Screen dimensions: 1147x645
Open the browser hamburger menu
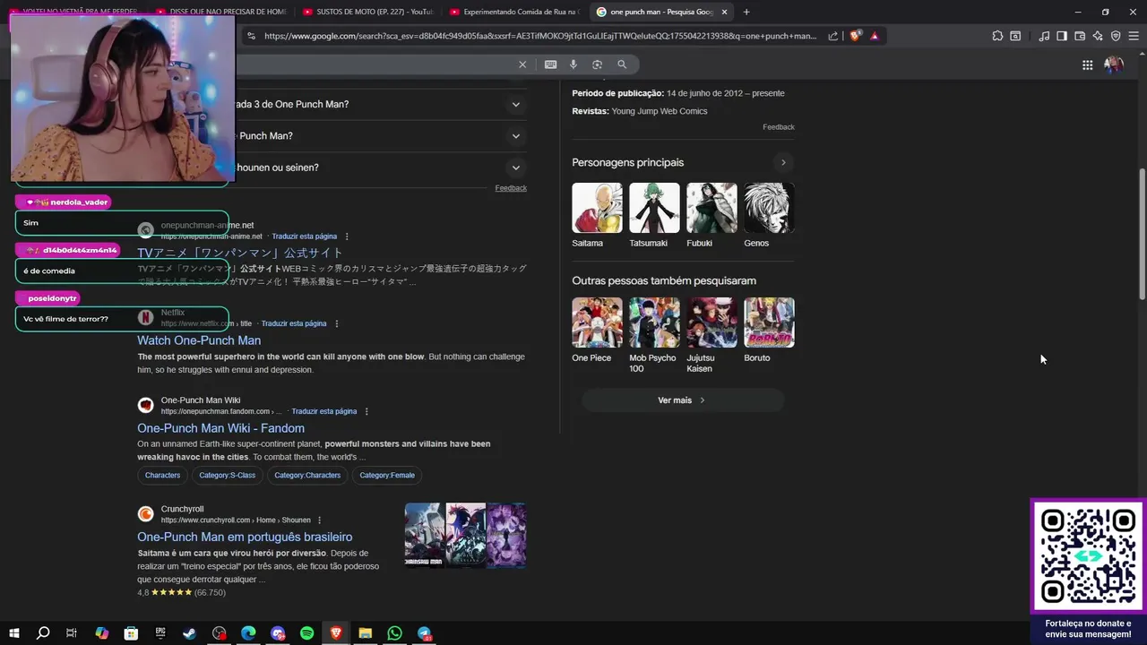click(1134, 36)
